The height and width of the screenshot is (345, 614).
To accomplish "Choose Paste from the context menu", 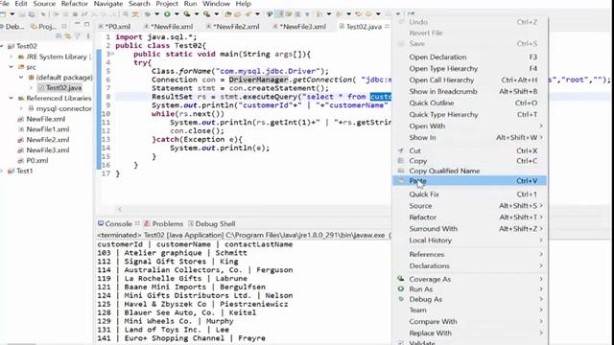I will pos(469,181).
